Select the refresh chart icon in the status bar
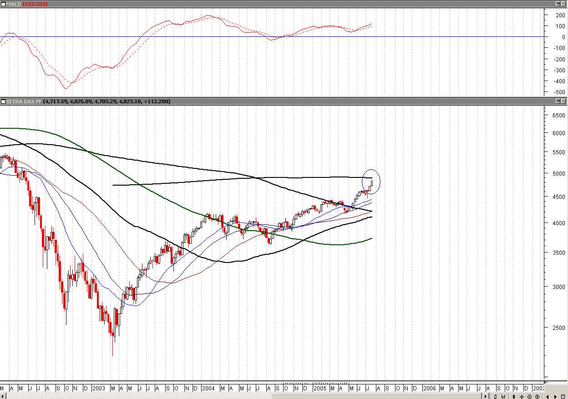The width and height of the screenshot is (568, 399). 496,396
